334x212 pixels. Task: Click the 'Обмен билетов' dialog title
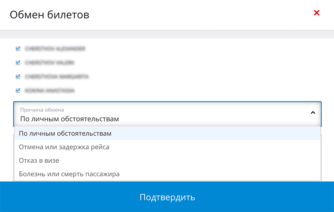[49, 15]
